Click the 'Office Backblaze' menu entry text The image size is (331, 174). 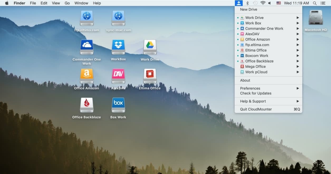(x=259, y=61)
